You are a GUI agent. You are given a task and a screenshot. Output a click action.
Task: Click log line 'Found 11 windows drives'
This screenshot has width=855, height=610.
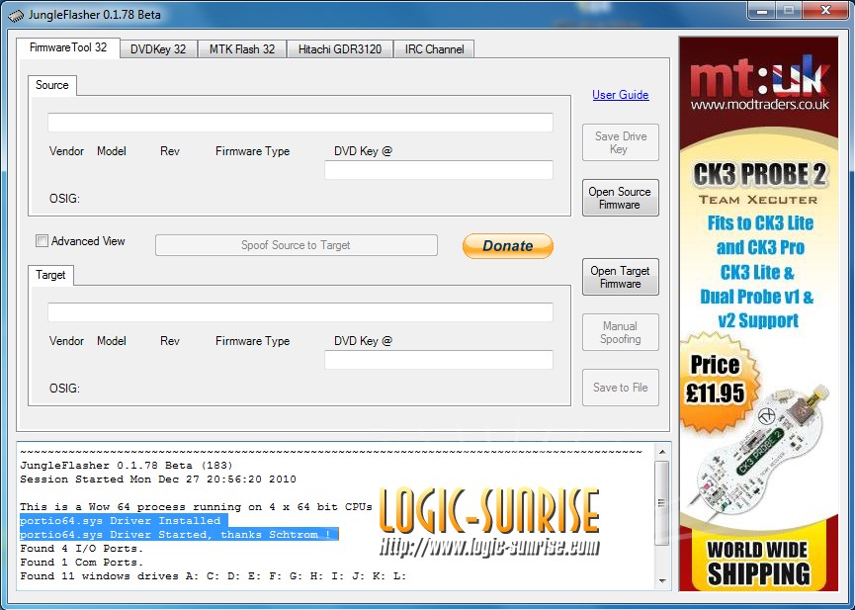214,575
